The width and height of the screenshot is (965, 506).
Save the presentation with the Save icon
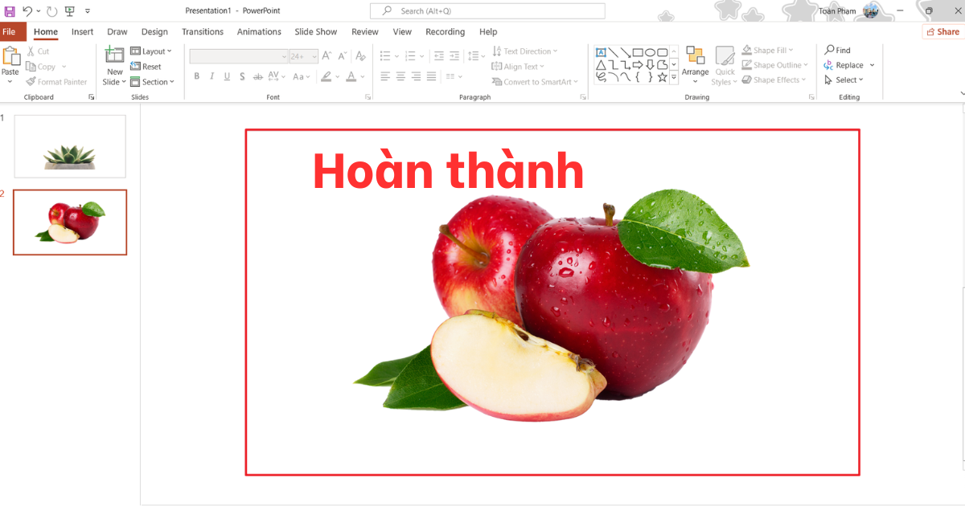coord(10,11)
